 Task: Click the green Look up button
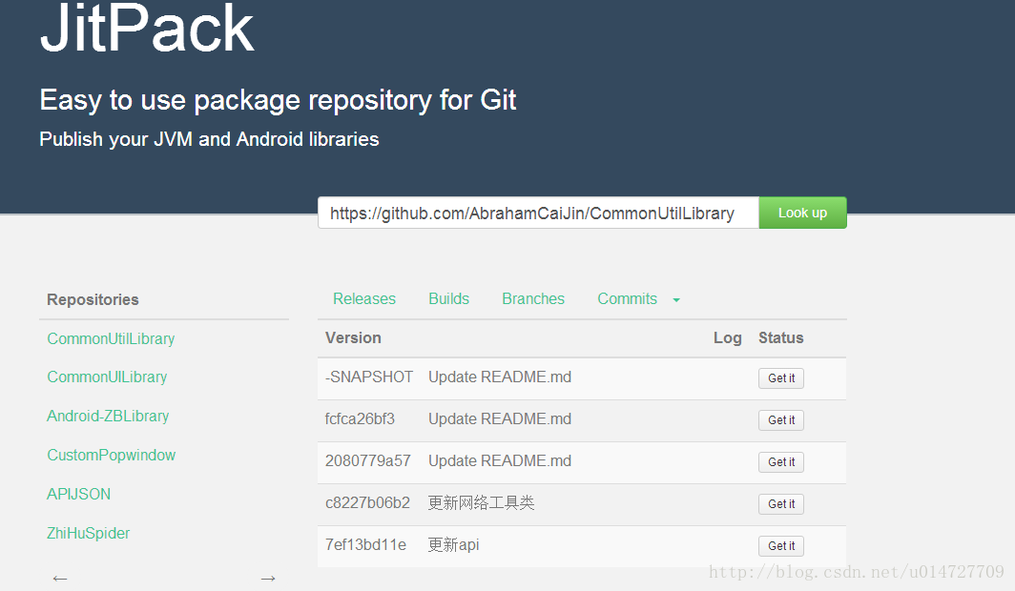802,213
